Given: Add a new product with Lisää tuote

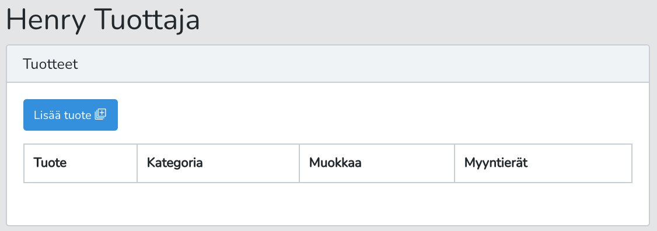Looking at the screenshot, I should tap(71, 115).
